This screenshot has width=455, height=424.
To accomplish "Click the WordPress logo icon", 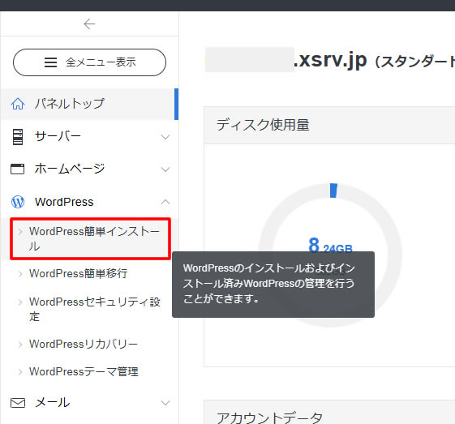I will pos(18,202).
